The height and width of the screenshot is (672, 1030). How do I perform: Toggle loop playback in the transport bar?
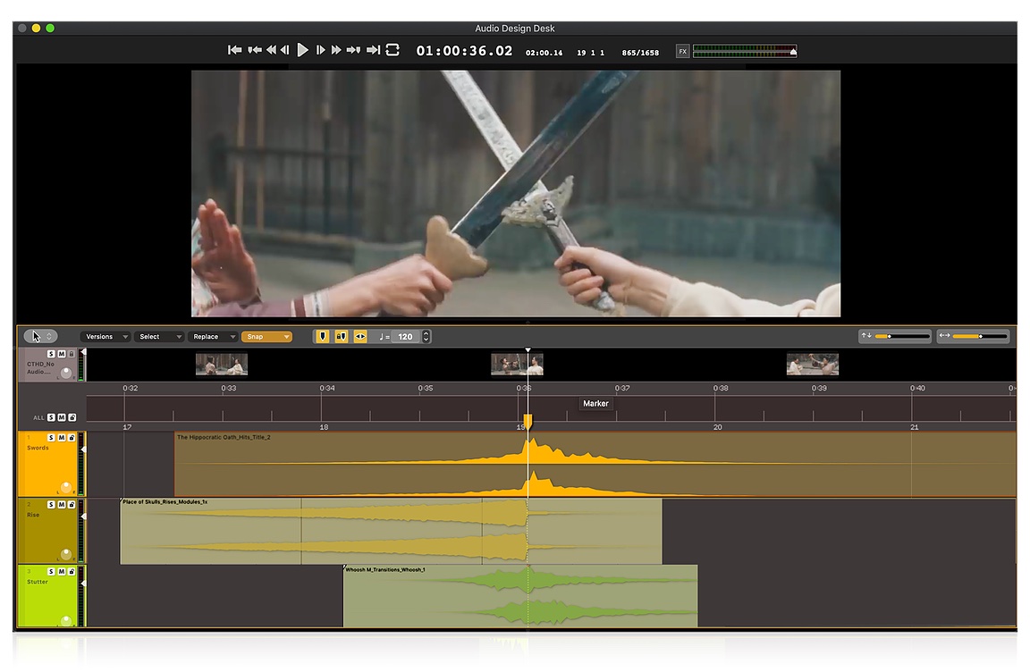click(x=393, y=50)
